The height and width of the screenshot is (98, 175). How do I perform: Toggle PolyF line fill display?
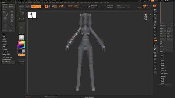point(155,59)
